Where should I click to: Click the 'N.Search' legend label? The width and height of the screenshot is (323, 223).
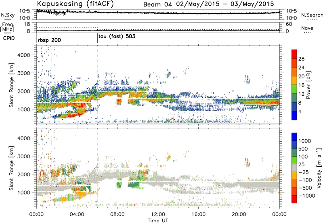312,15
